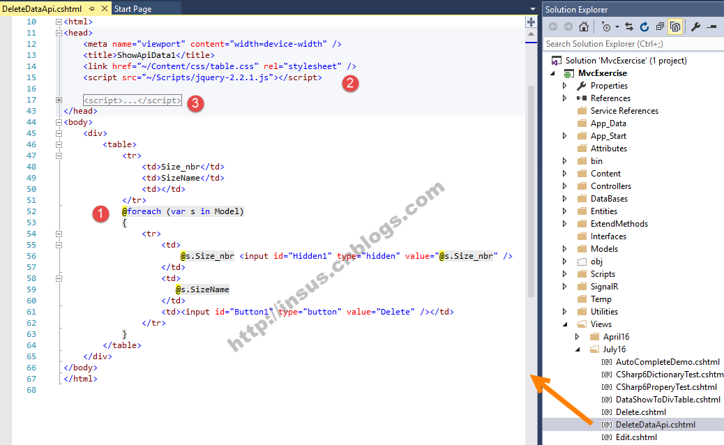
Task: Click the AutoCompleteDemo.cshtml file icon
Action: (607, 362)
